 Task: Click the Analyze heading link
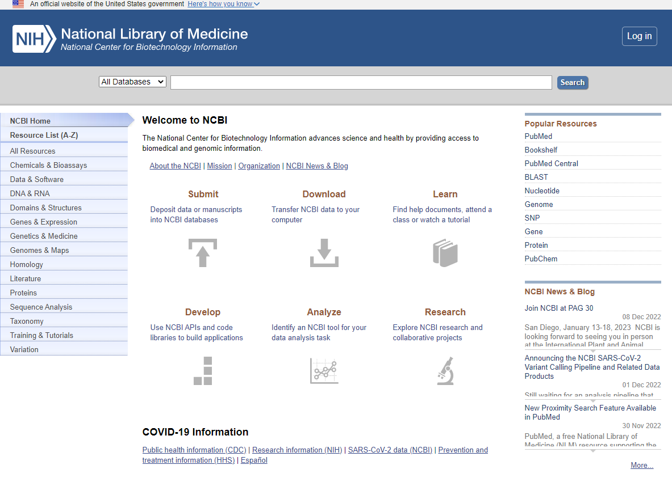[x=324, y=312]
